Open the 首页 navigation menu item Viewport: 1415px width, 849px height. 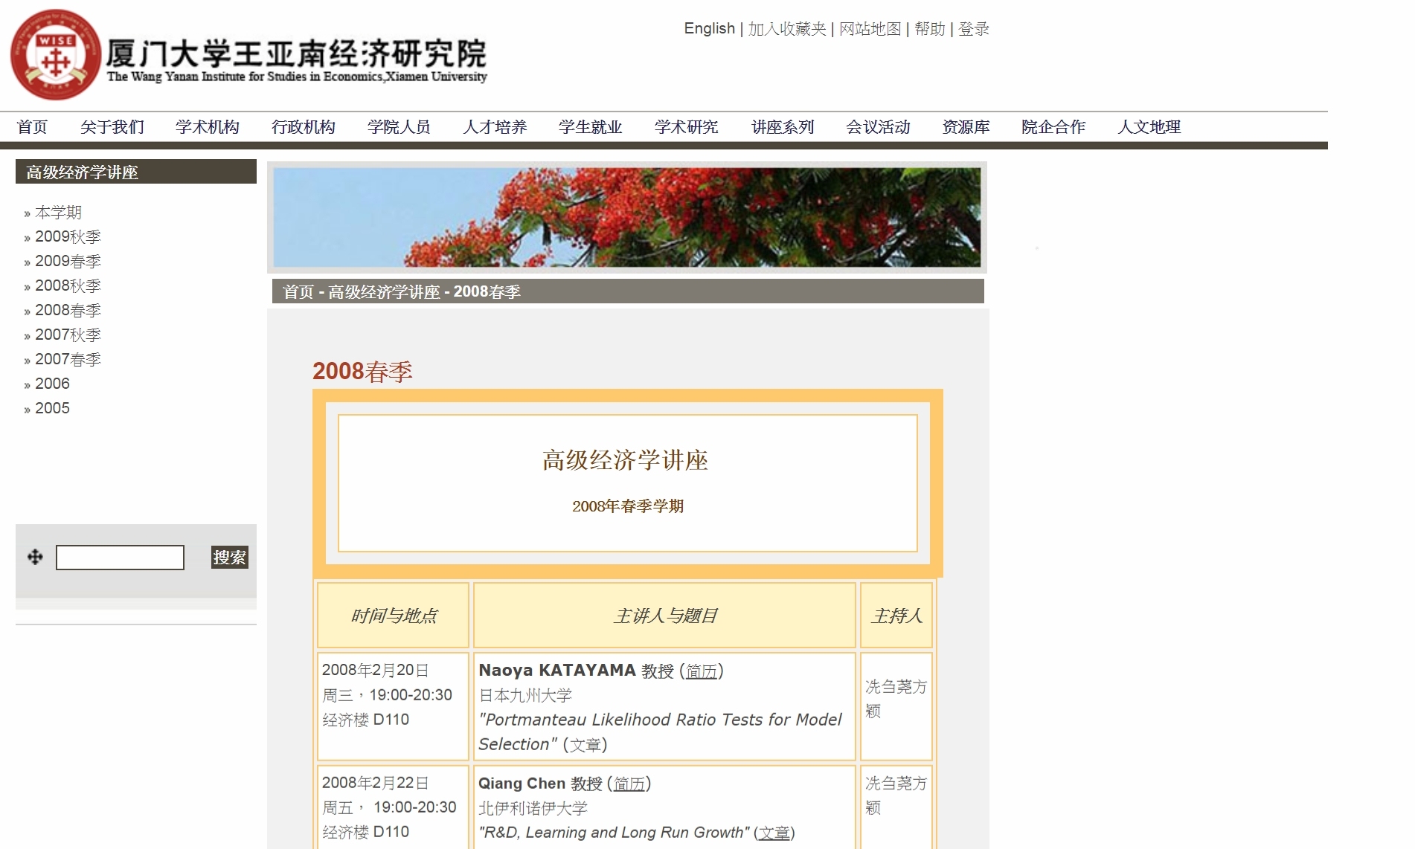coord(32,127)
